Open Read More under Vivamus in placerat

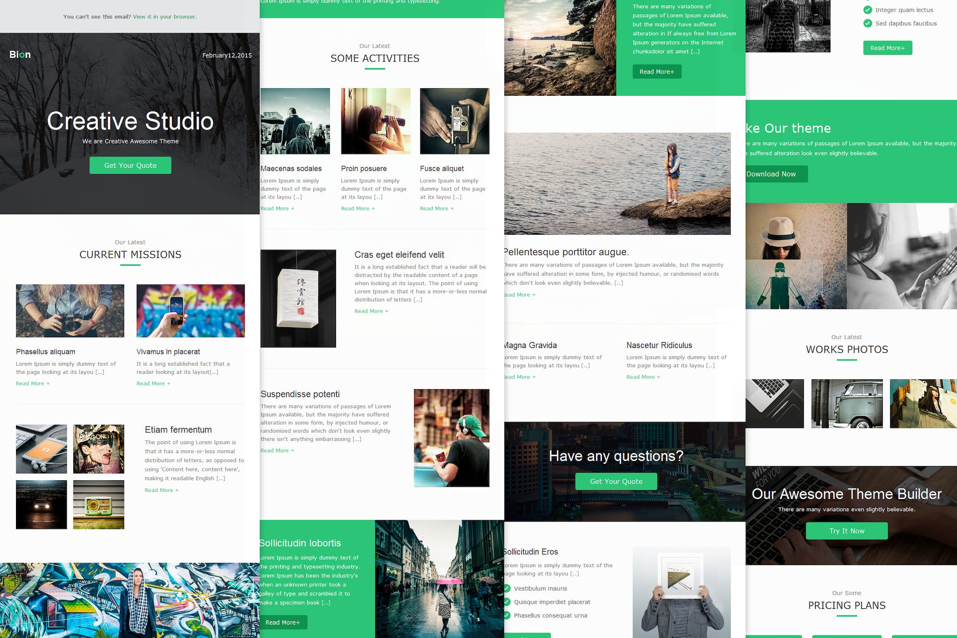153,384
